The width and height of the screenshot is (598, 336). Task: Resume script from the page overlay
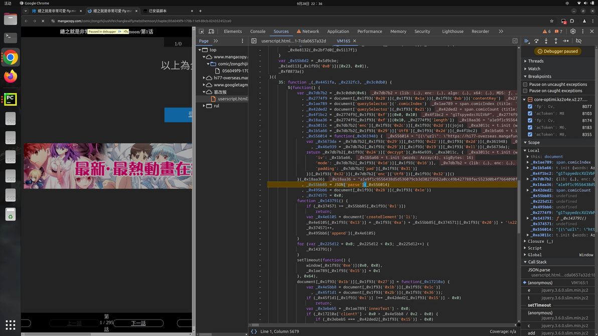(120, 32)
